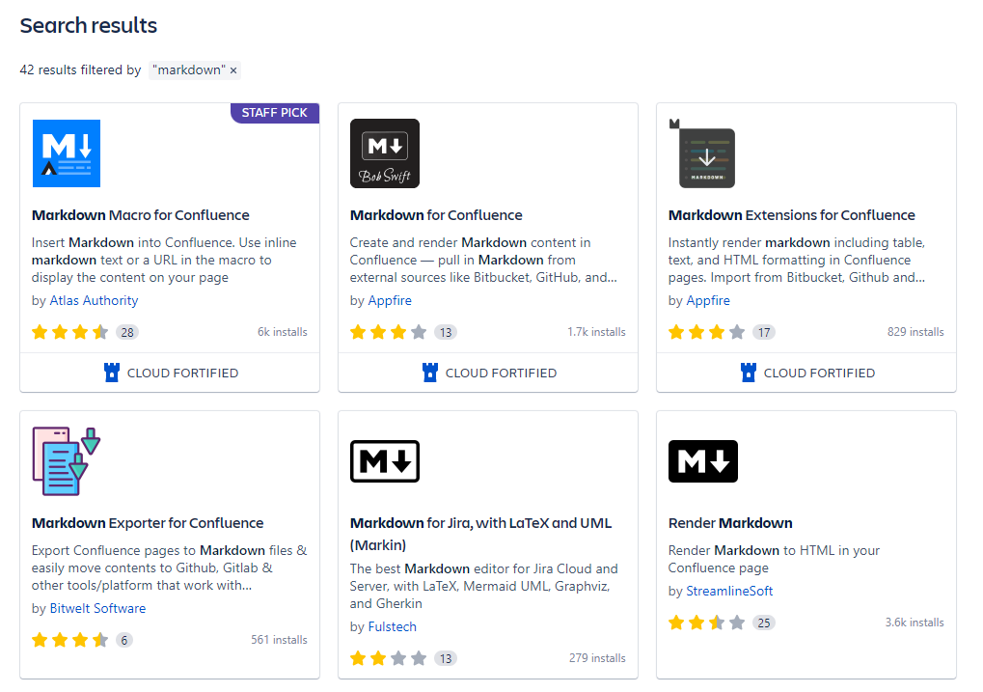Click CLOUD FORTIFIED label on Markdown Extensions card
Image resolution: width=983 pixels, height=692 pixels.
click(819, 374)
